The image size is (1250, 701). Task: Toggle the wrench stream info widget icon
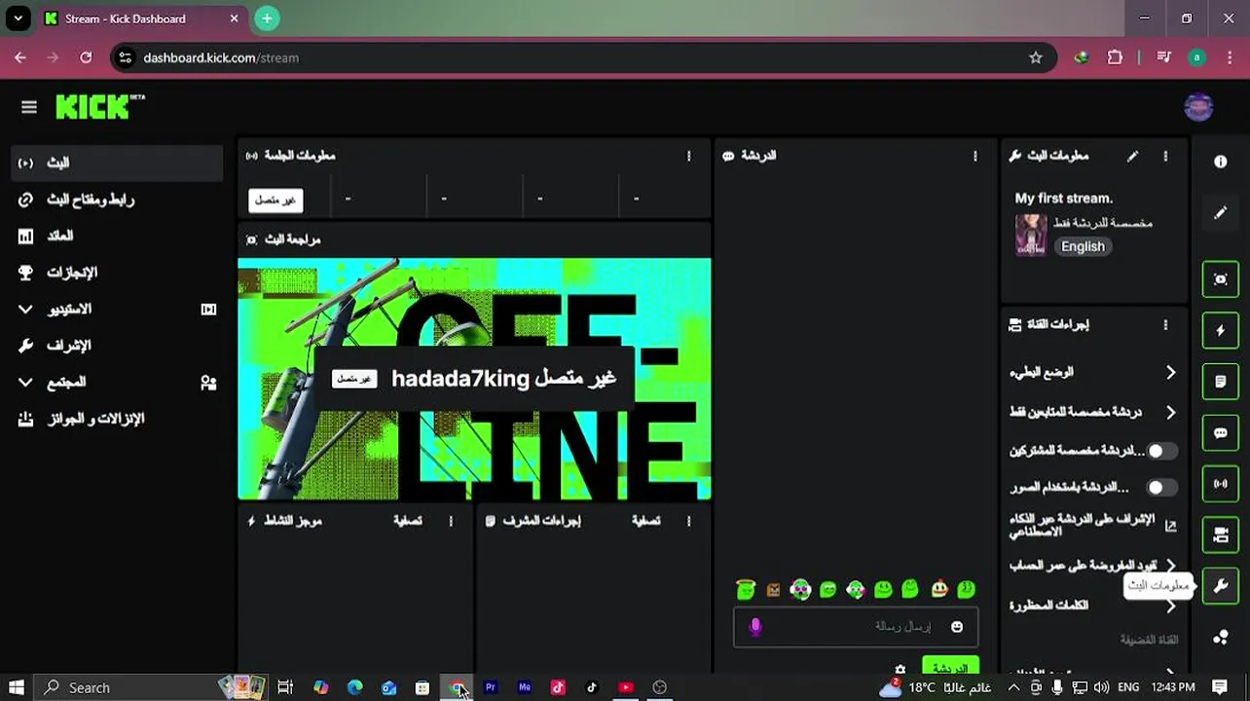[1220, 585]
